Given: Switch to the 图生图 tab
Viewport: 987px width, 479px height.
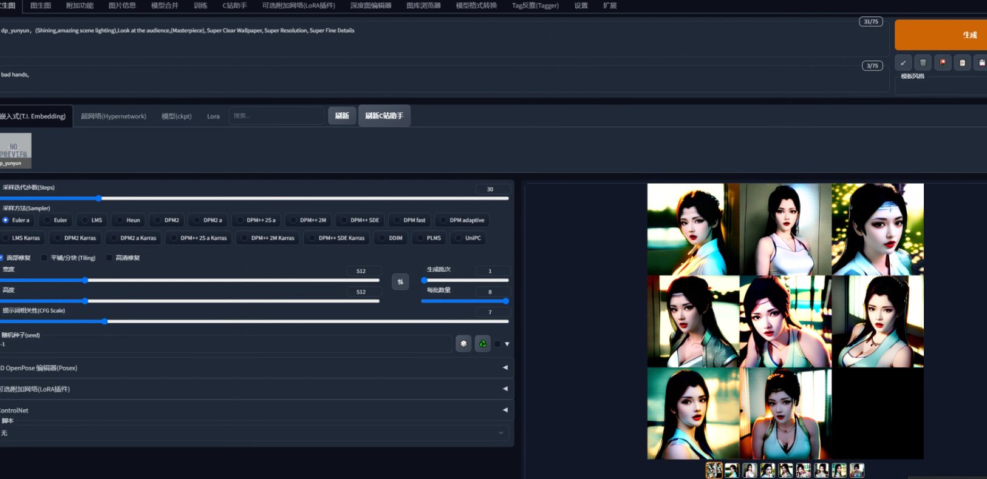Looking at the screenshot, I should point(41,5).
